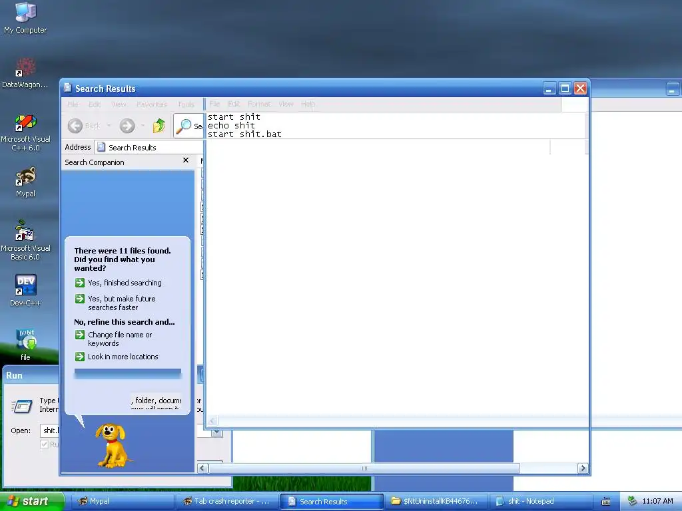
Task: Open the IObit file desktop icon
Action: click(x=25, y=345)
